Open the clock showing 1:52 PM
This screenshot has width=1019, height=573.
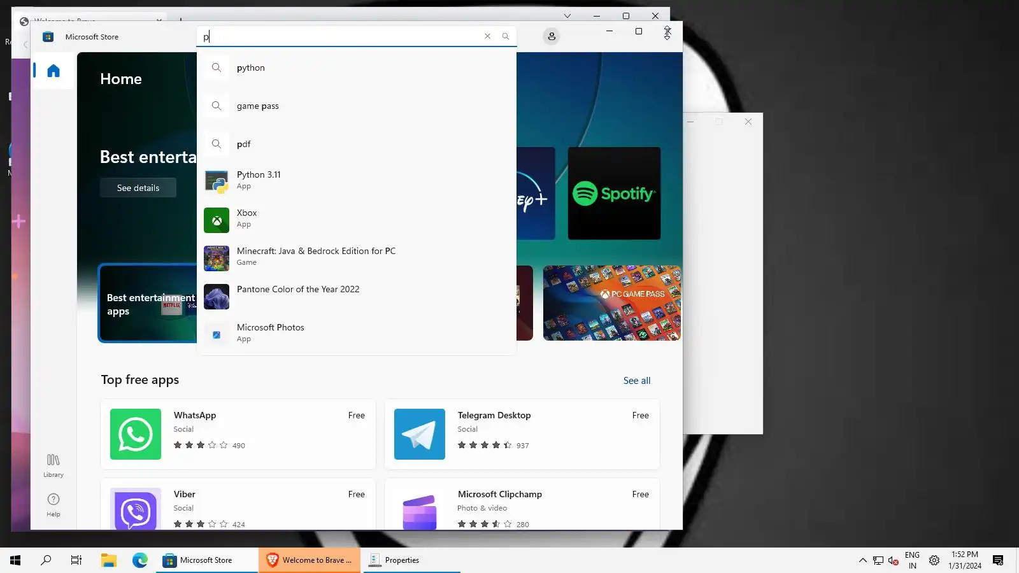(965, 560)
